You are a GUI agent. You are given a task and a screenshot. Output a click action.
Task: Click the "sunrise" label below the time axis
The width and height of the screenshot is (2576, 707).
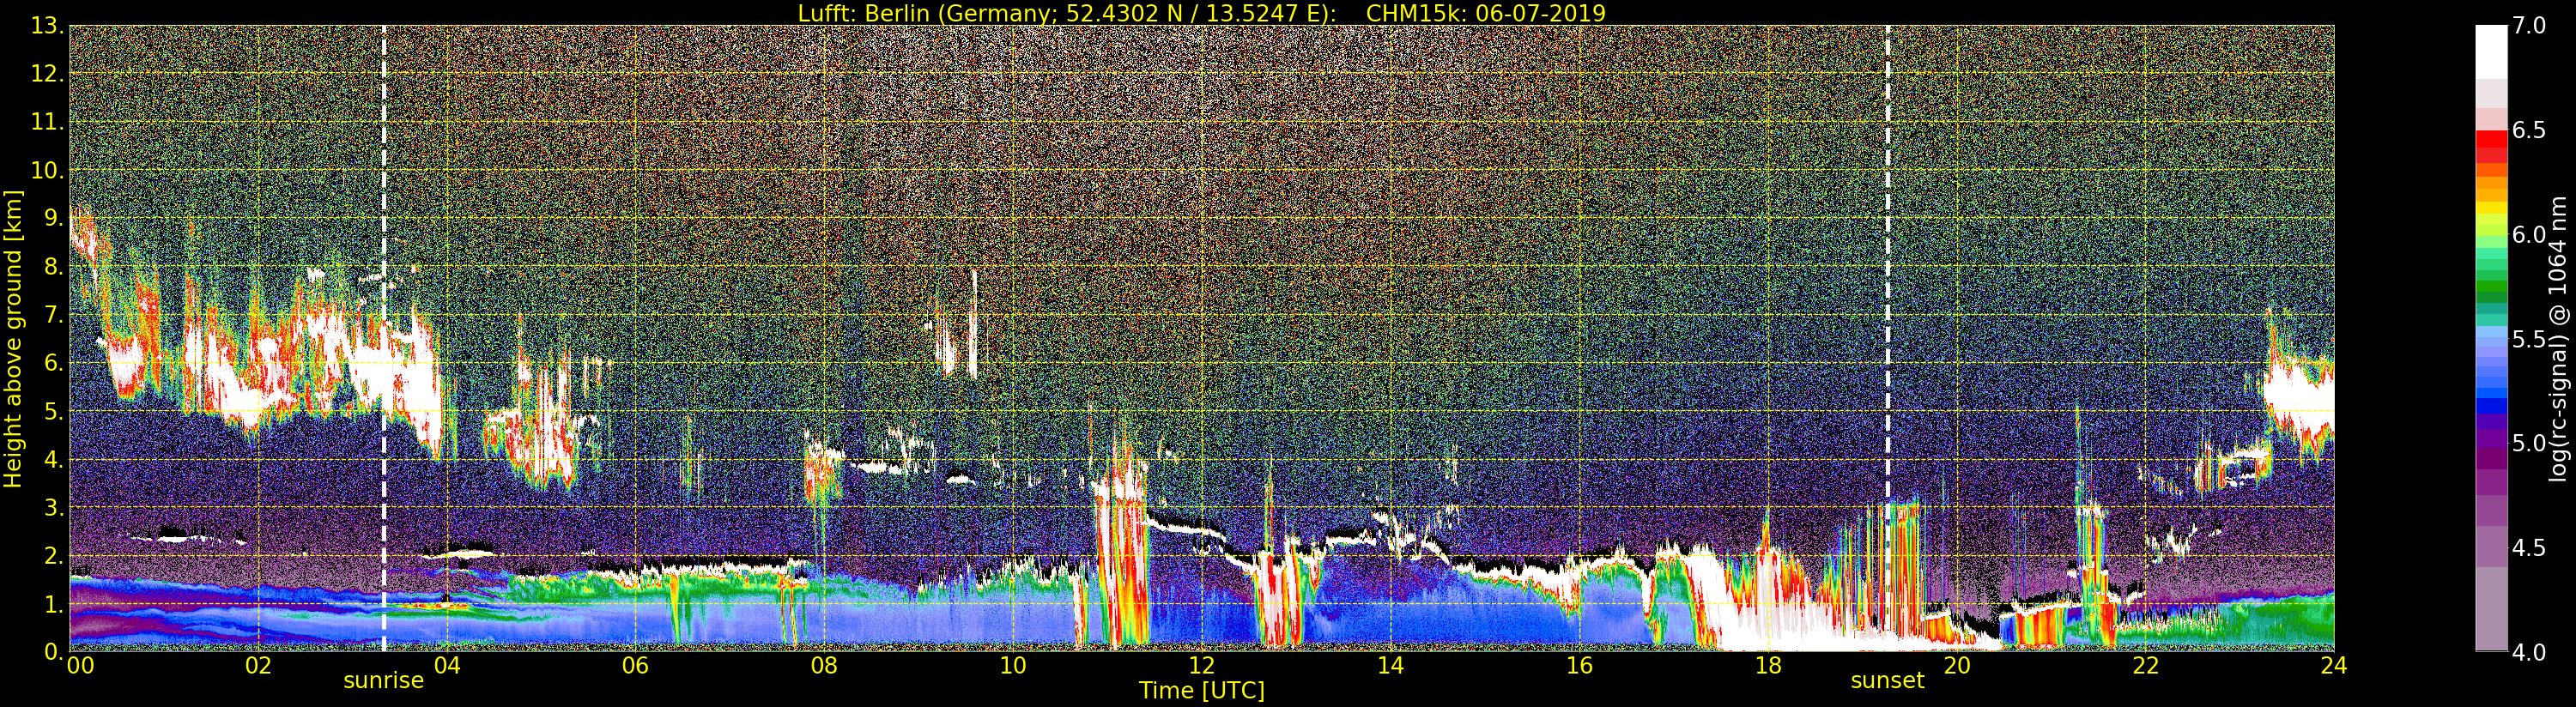[384, 681]
